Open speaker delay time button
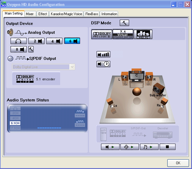192x169 pixels. click(103, 64)
